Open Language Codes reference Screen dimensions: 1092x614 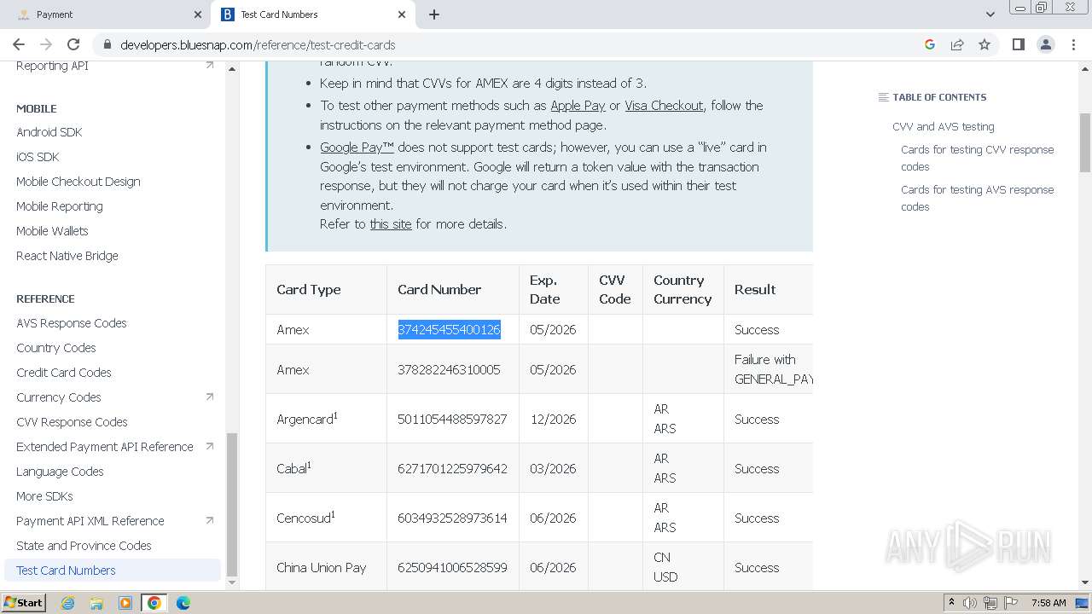[60, 472]
